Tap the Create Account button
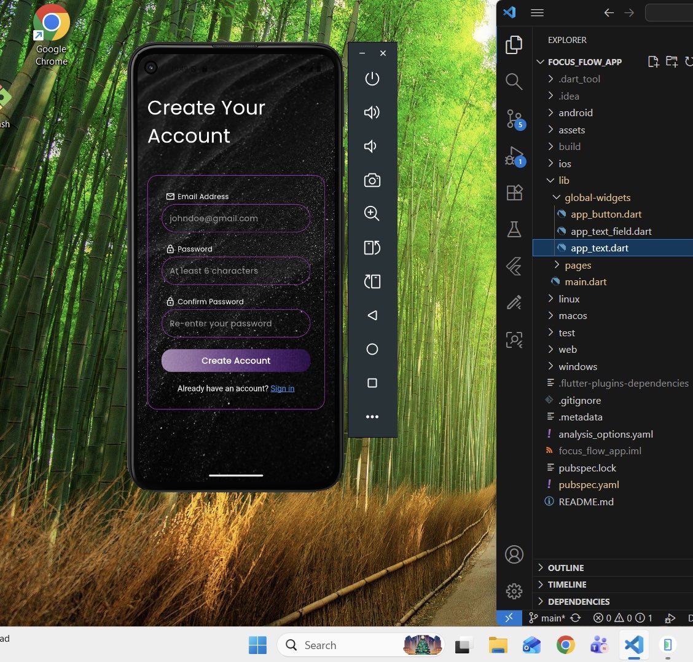Viewport: 693px width, 662px height. 235,361
